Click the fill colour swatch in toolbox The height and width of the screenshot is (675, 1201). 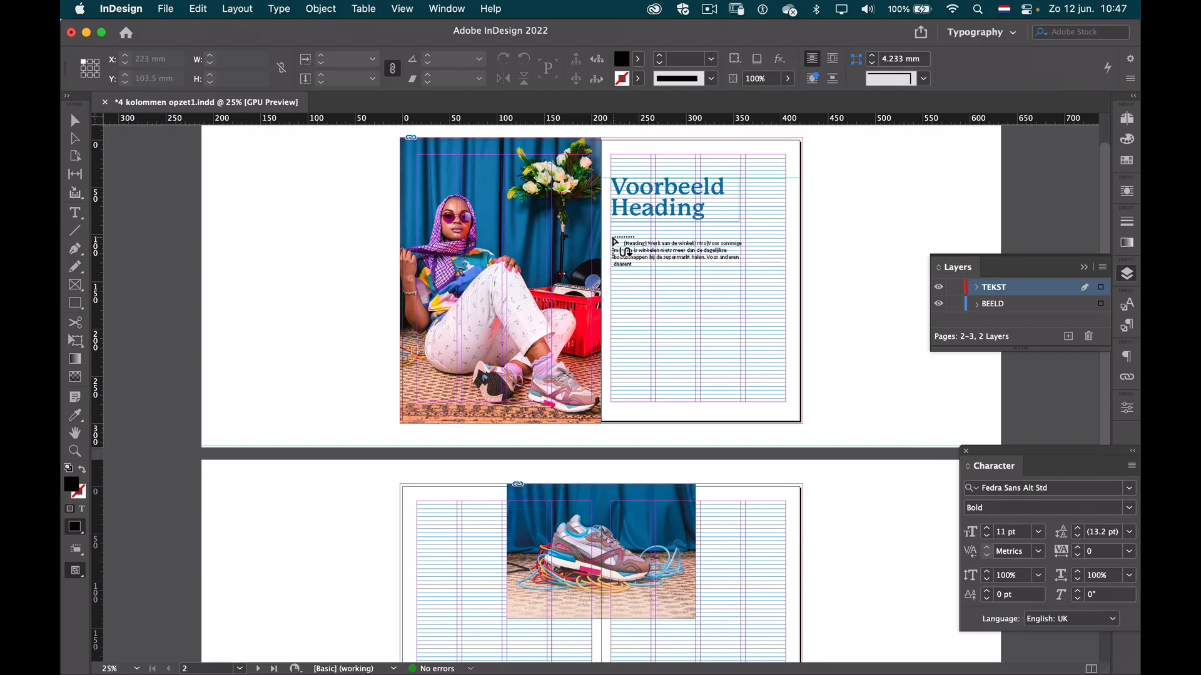pos(71,485)
